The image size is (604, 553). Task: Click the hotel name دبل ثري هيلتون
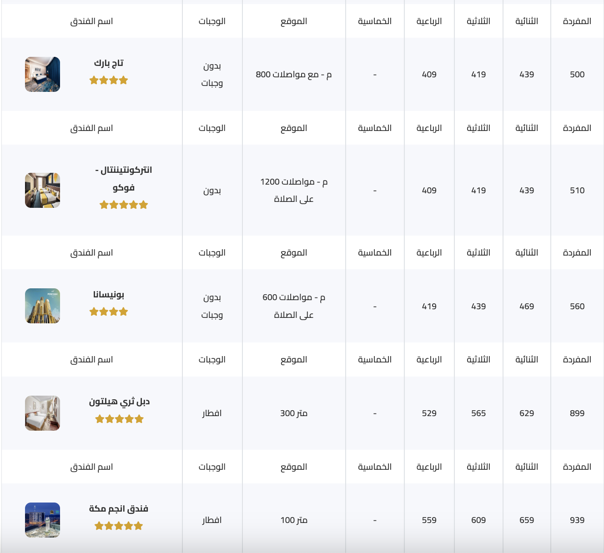coord(119,402)
